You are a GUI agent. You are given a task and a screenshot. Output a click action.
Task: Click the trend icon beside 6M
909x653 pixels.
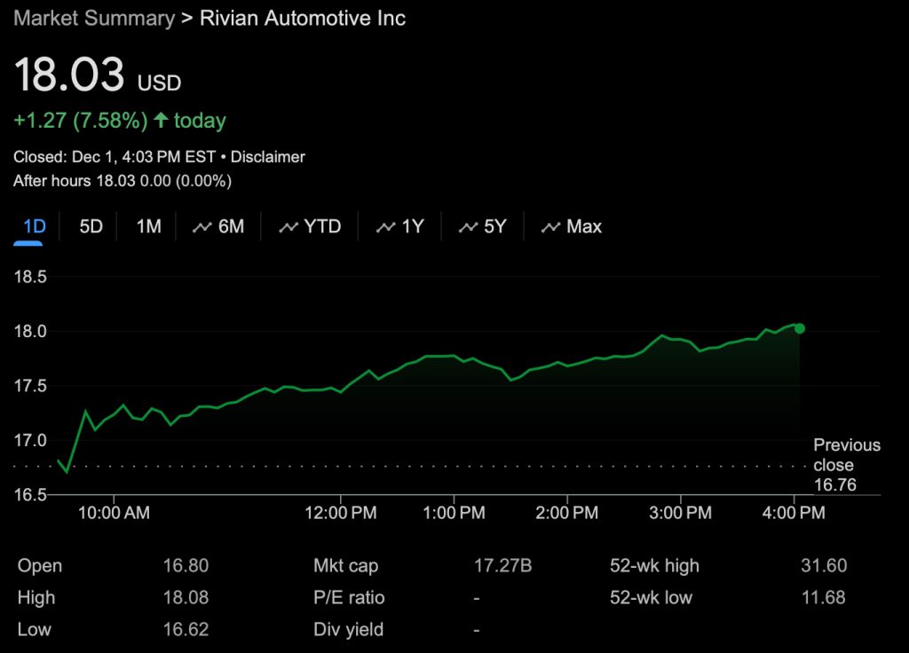202,227
